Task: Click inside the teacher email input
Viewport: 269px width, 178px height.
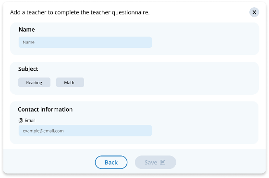Action: coord(86,131)
